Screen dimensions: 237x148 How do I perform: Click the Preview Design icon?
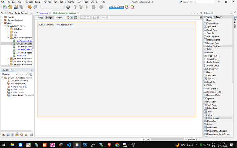point(76,18)
